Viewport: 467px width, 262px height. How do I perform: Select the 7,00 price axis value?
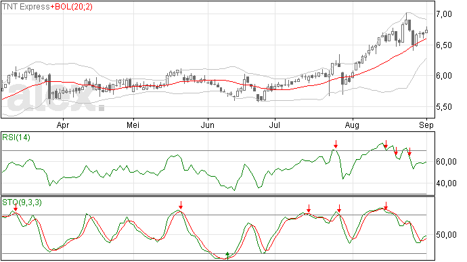coord(444,14)
